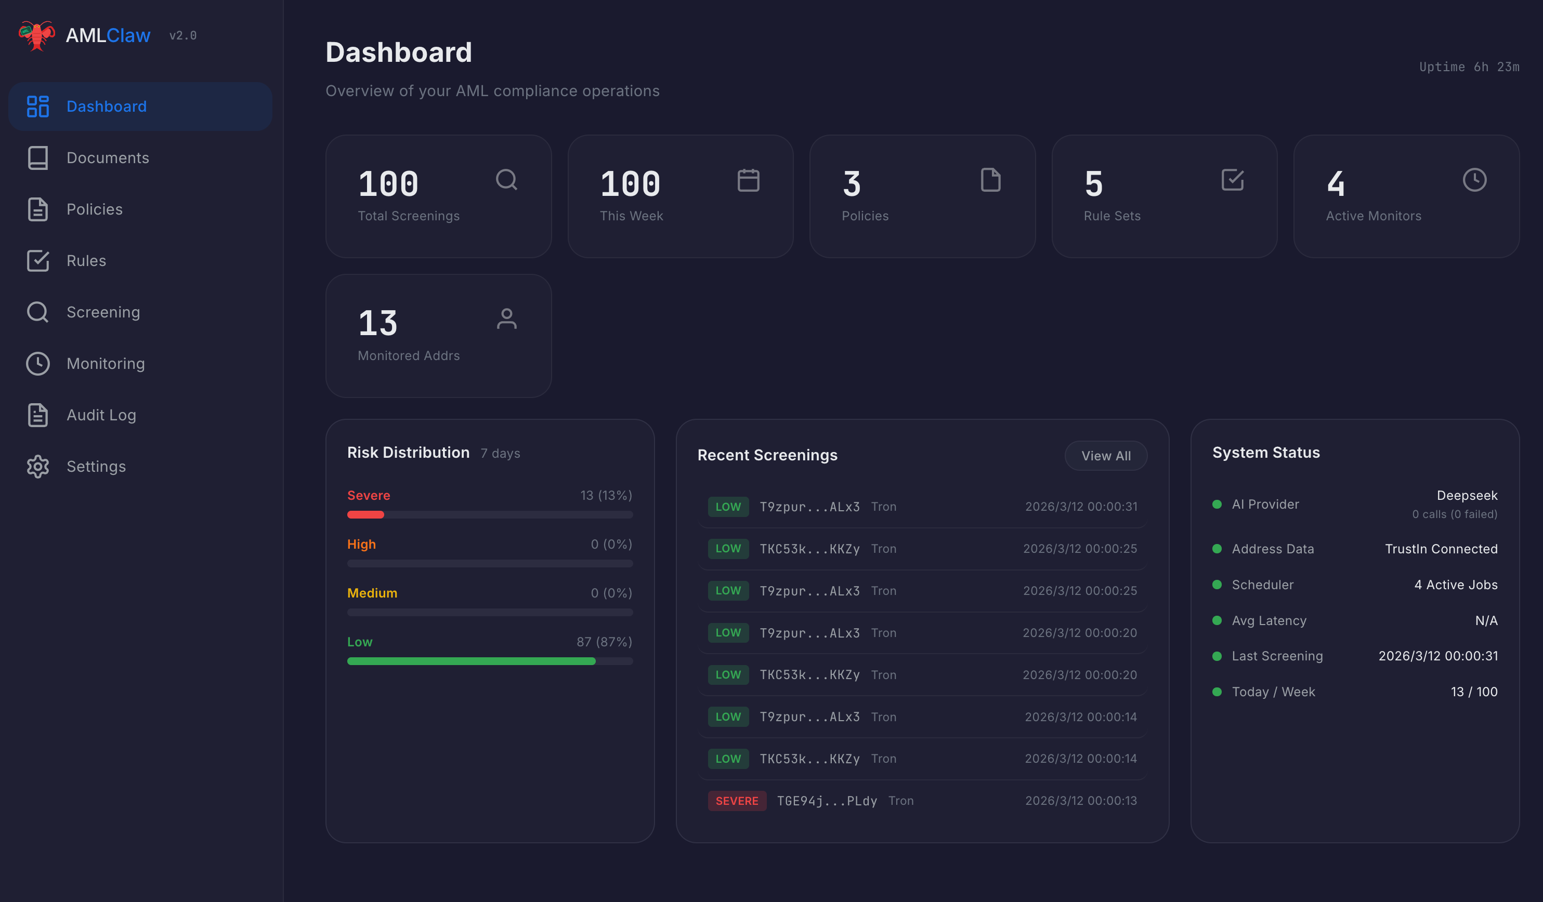Switch to the Policies section

coord(94,209)
